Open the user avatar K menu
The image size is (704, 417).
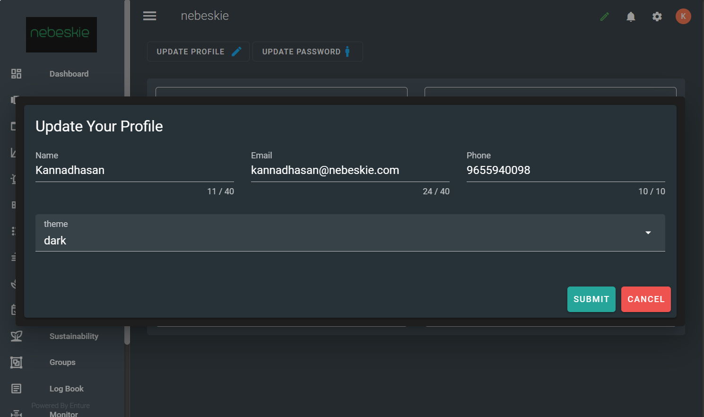pyautogui.click(x=683, y=17)
